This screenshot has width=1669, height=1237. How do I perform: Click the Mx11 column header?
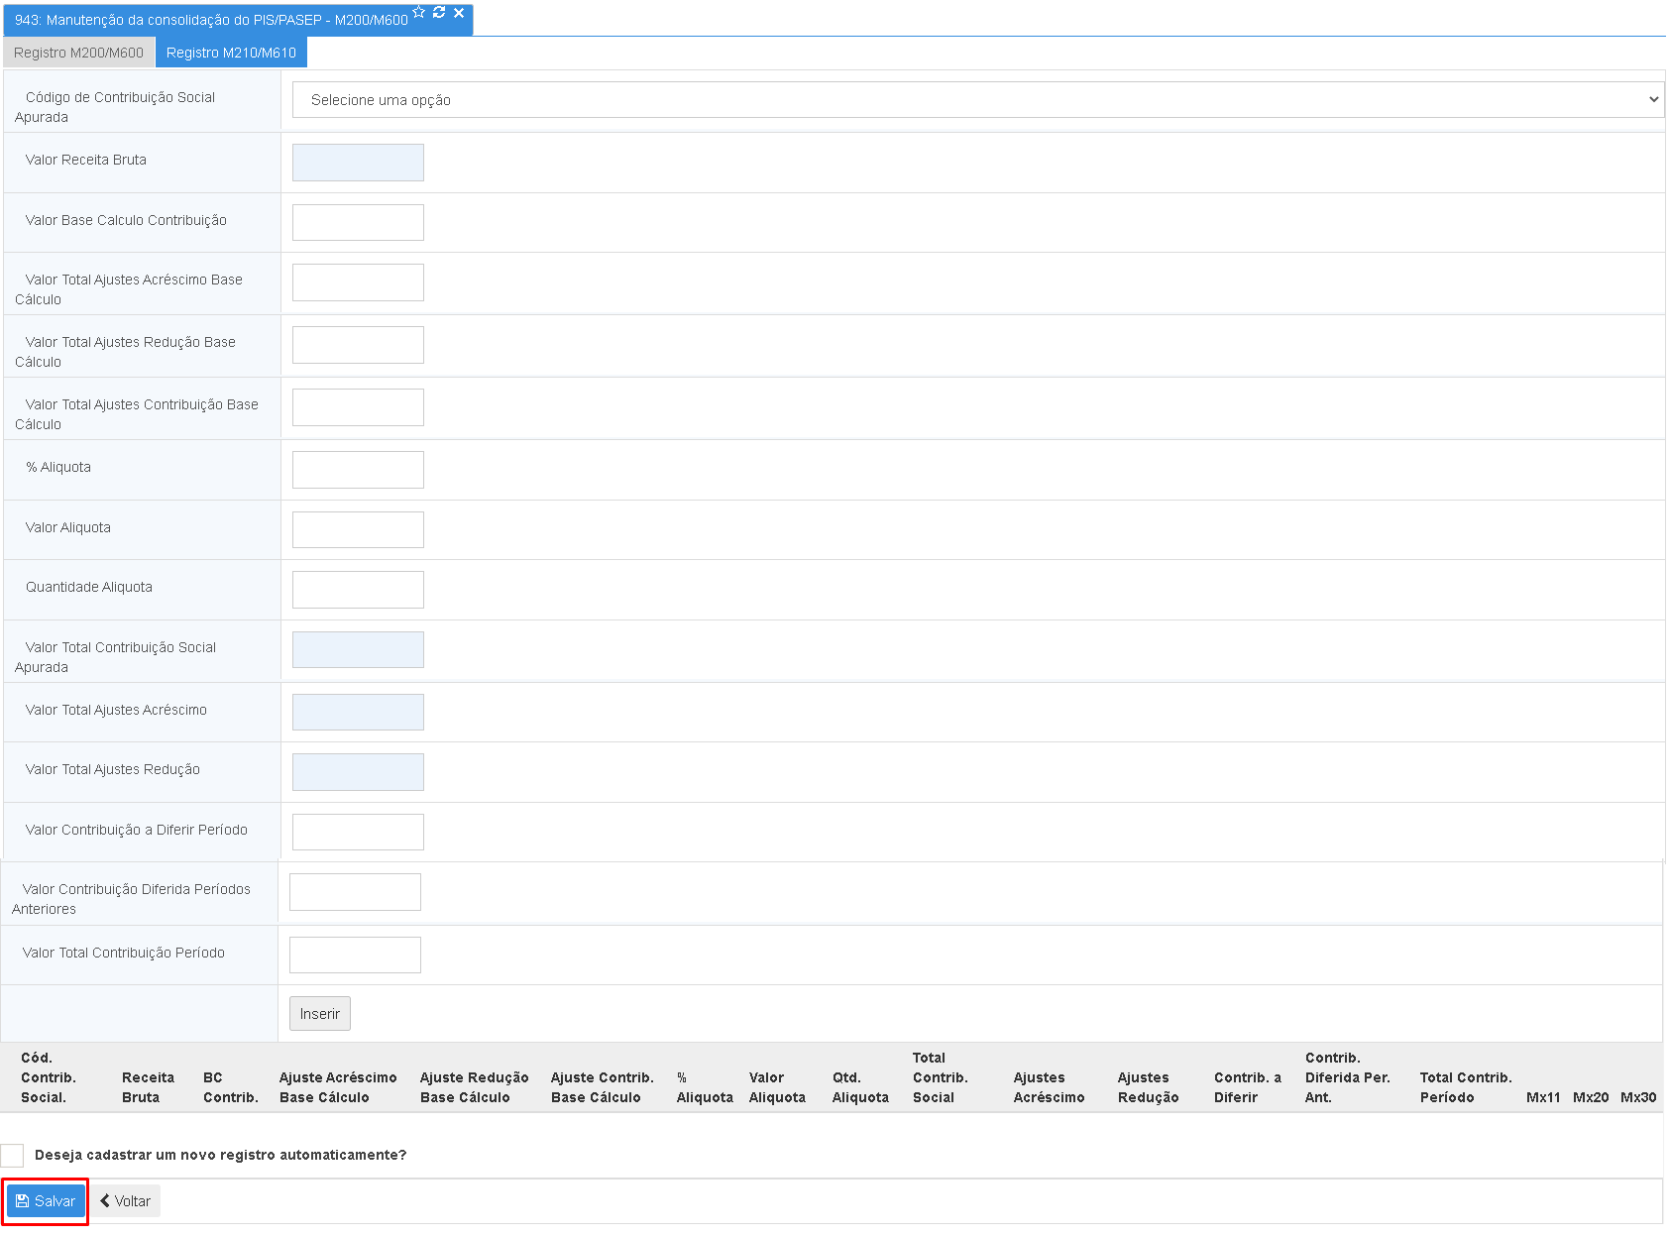pos(1543,1098)
